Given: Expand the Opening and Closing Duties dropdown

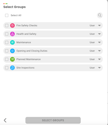Looking at the screenshot, I should click(99, 51).
